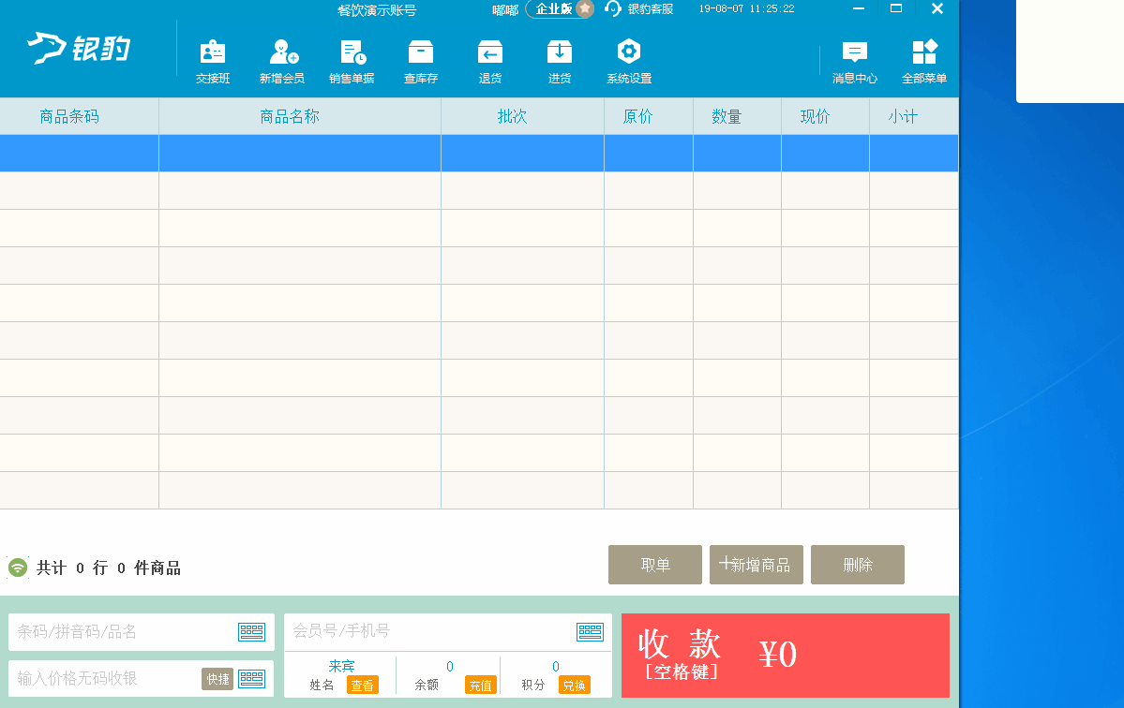The width and height of the screenshot is (1124, 708).
Task: Click the 新增会员 add member icon
Action: pos(282,62)
